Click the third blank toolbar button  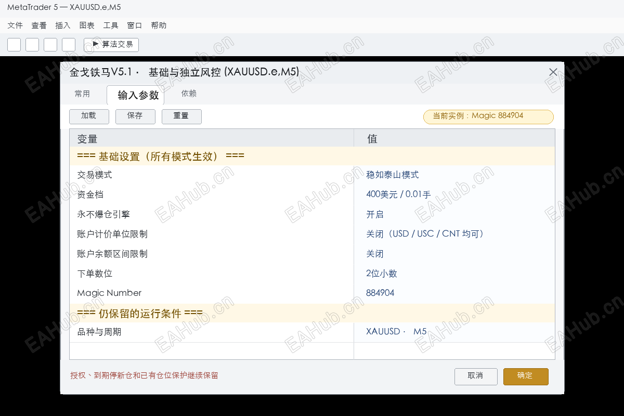click(50, 45)
